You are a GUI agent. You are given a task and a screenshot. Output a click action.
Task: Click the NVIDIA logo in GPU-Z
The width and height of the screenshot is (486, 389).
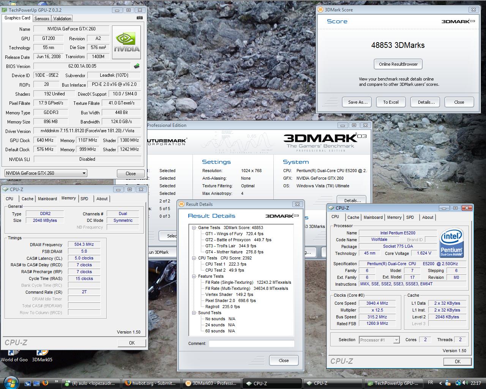click(x=126, y=42)
